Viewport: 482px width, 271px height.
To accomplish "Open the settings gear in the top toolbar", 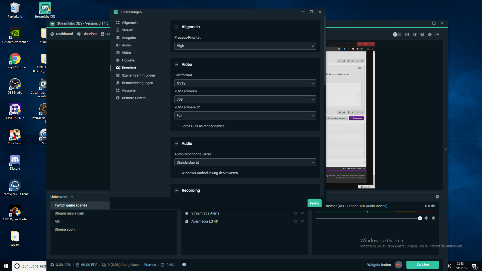I will pyautogui.click(x=430, y=34).
